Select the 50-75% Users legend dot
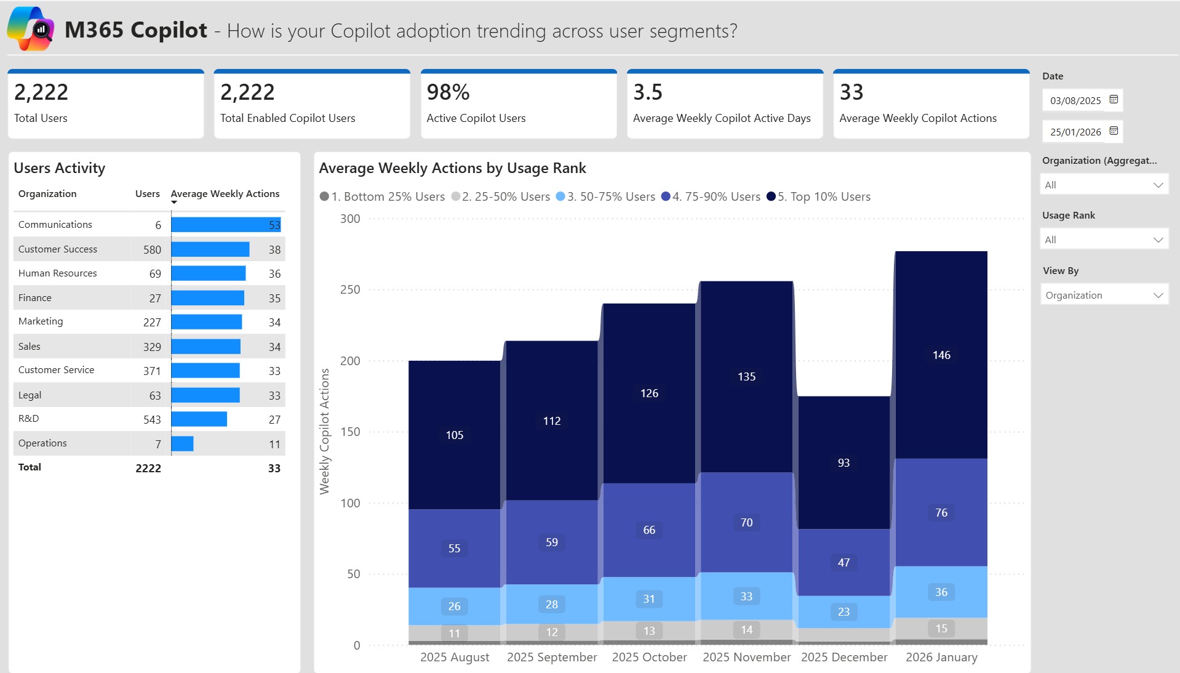 point(560,196)
